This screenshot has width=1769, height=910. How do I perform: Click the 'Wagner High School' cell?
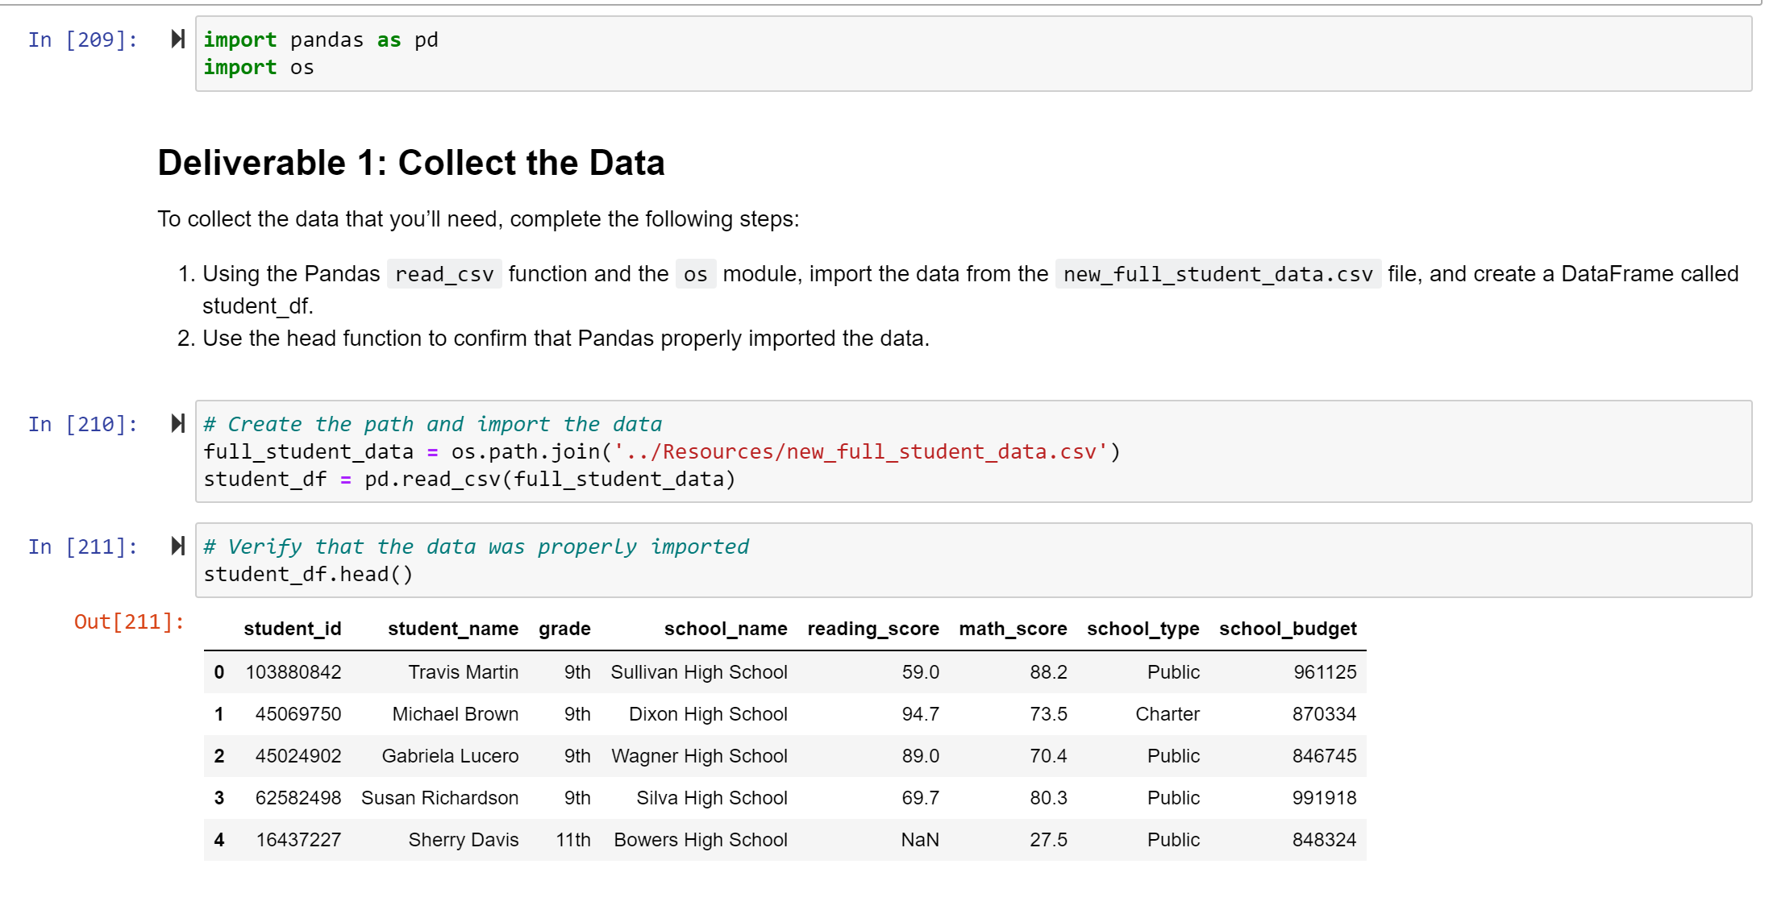pos(699,756)
